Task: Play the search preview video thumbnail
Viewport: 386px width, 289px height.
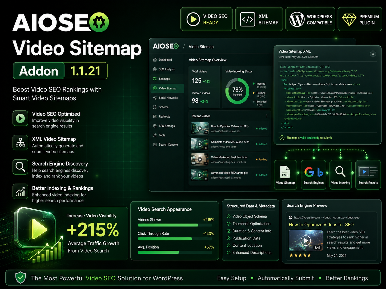Action: click(306, 241)
